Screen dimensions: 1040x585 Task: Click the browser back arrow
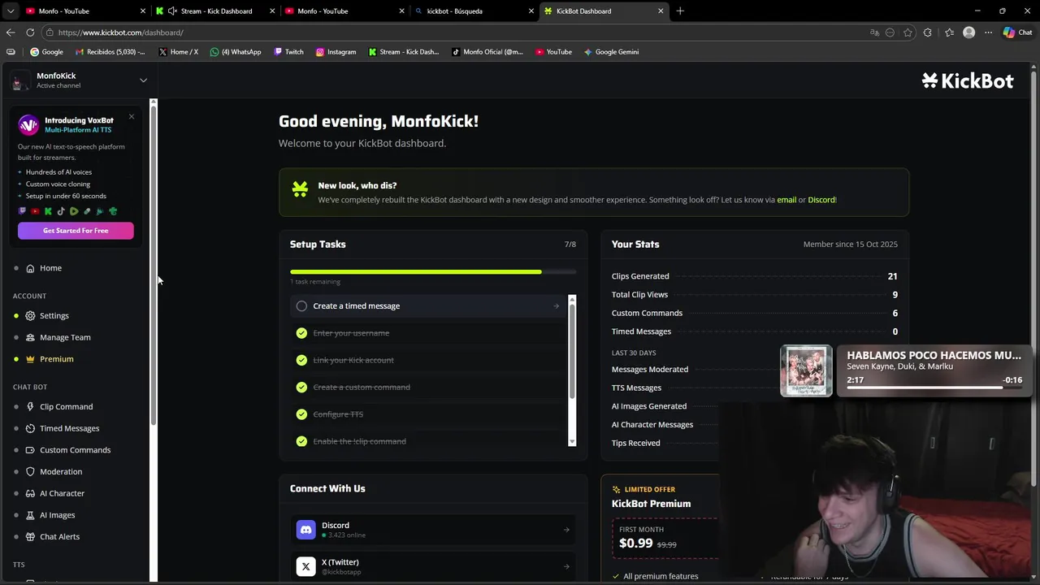point(11,32)
